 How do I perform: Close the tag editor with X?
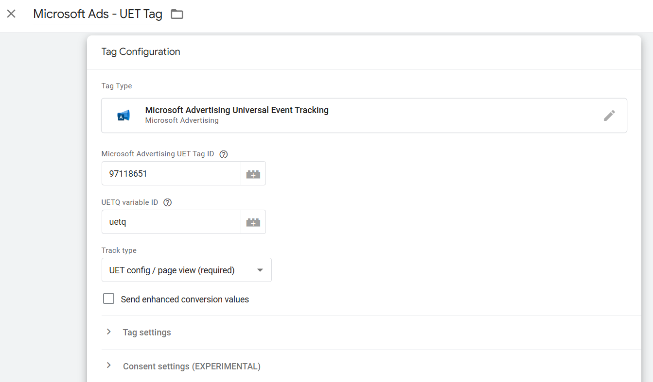coord(11,14)
